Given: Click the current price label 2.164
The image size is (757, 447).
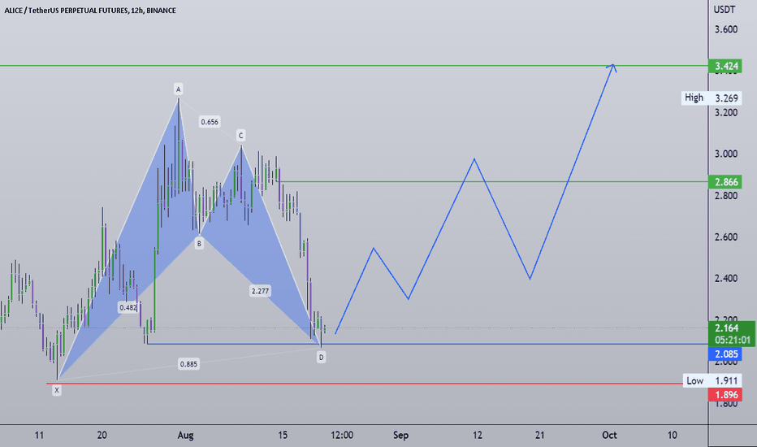Looking at the screenshot, I should pyautogui.click(x=727, y=328).
